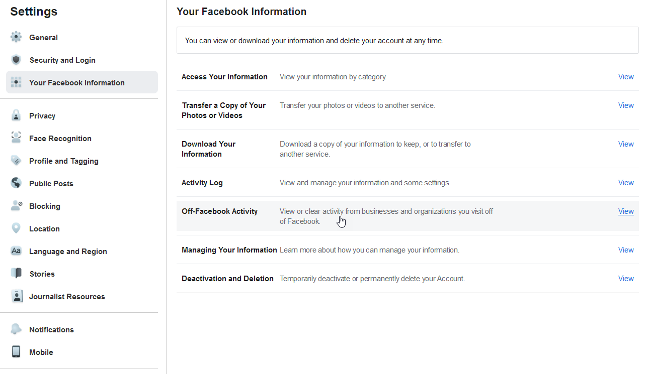Screen dimensions: 652x374
Task: Click the Mobile phone icon
Action: [x=16, y=352]
